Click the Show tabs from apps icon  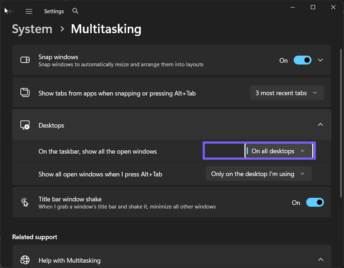click(25, 92)
